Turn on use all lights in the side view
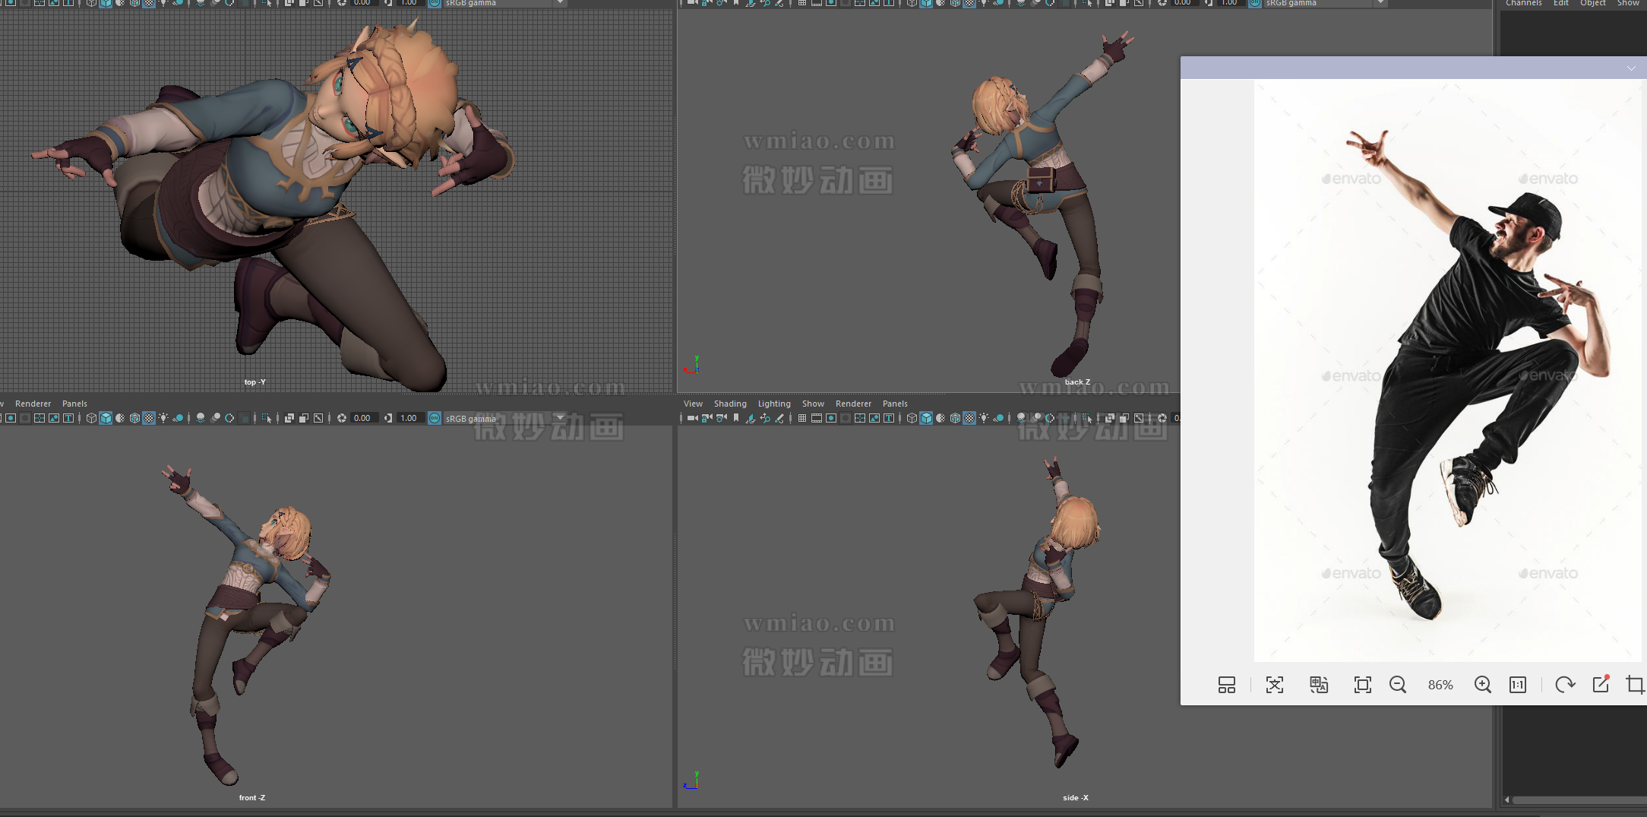The height and width of the screenshot is (817, 1647). (984, 418)
